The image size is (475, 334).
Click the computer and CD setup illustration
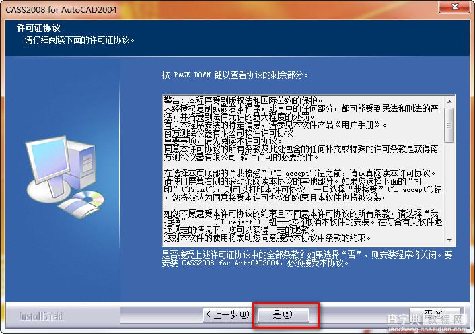[x=65, y=176]
